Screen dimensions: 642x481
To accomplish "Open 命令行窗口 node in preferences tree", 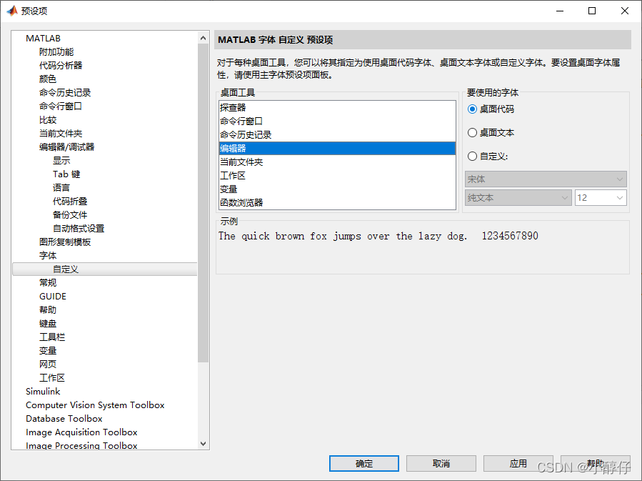I will click(61, 106).
